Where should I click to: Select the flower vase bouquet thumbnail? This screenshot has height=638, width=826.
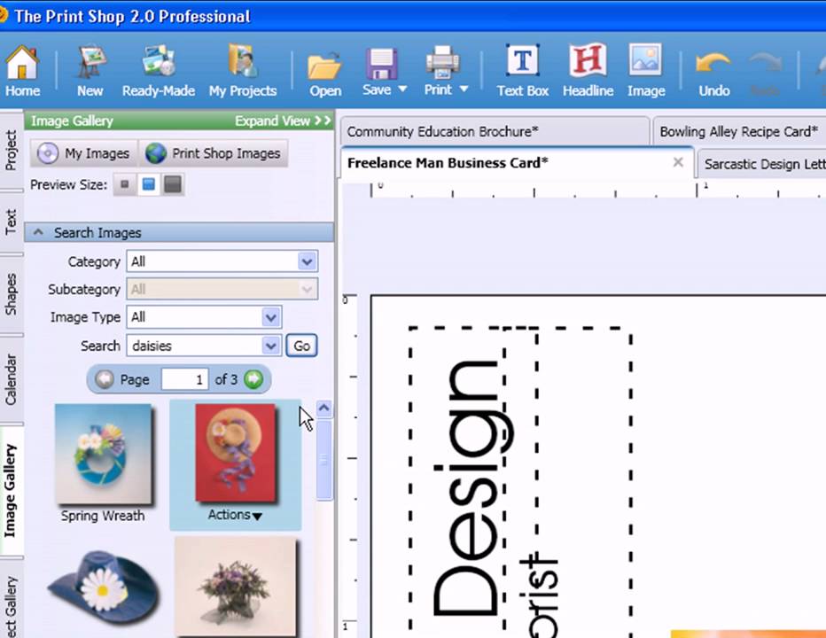point(236,586)
